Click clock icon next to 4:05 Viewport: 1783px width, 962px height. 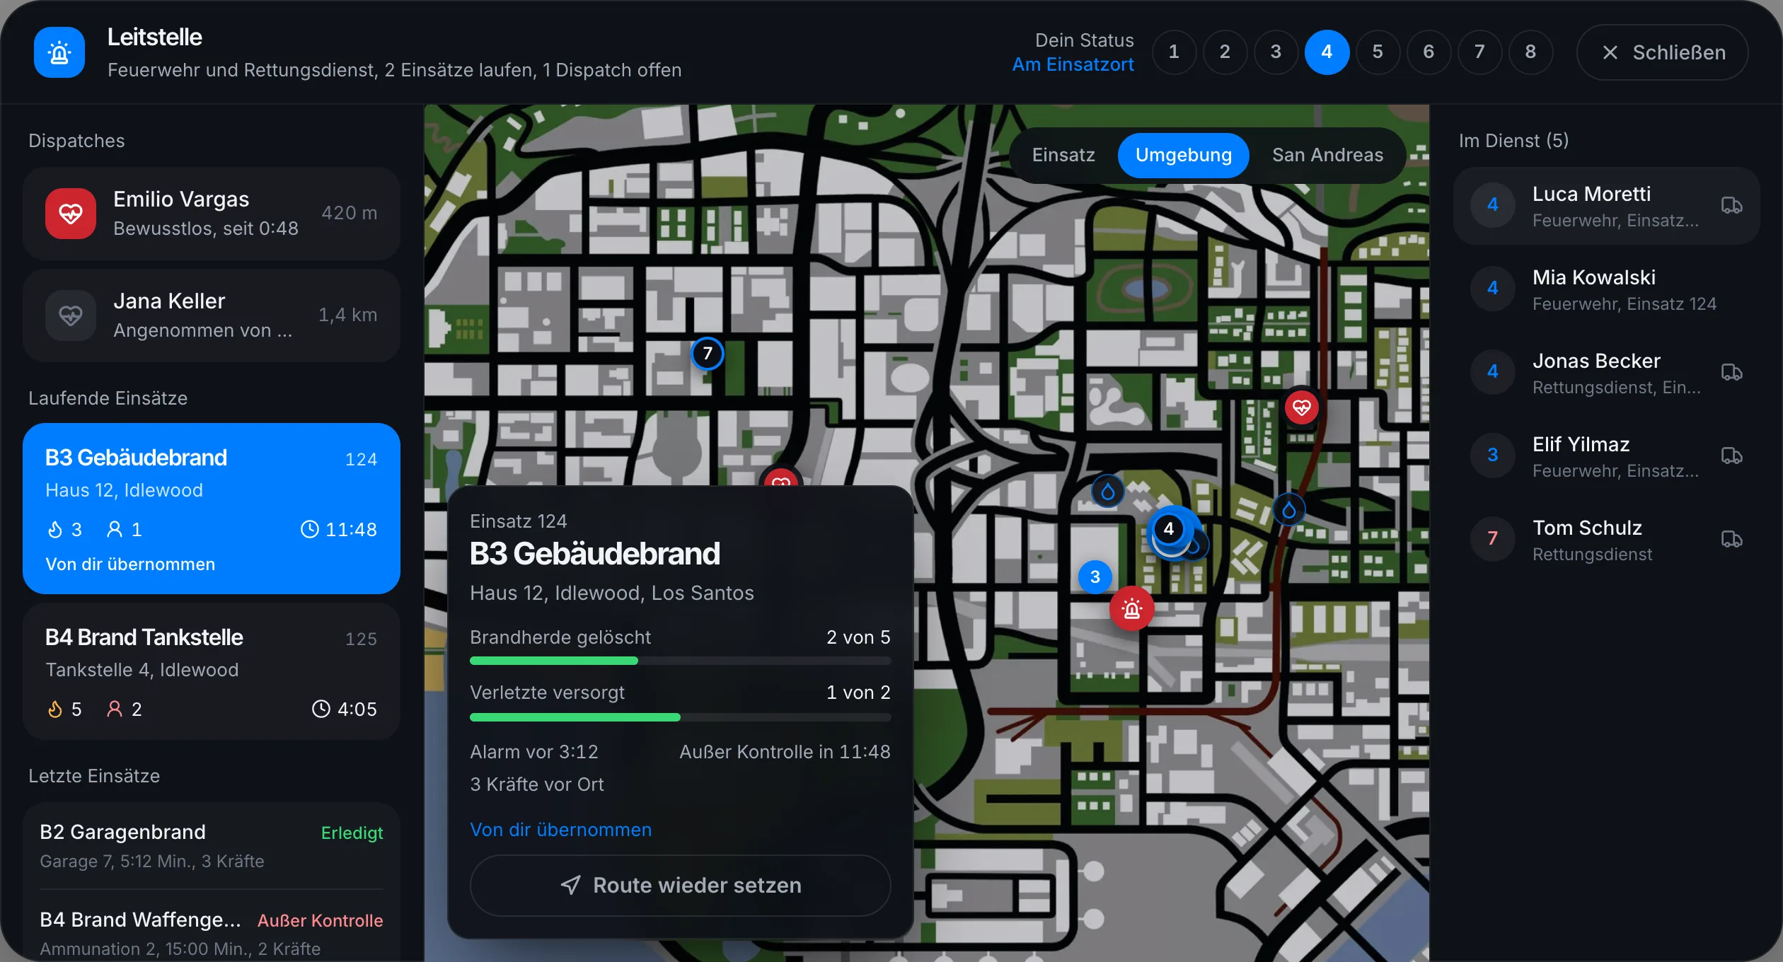[x=321, y=709]
